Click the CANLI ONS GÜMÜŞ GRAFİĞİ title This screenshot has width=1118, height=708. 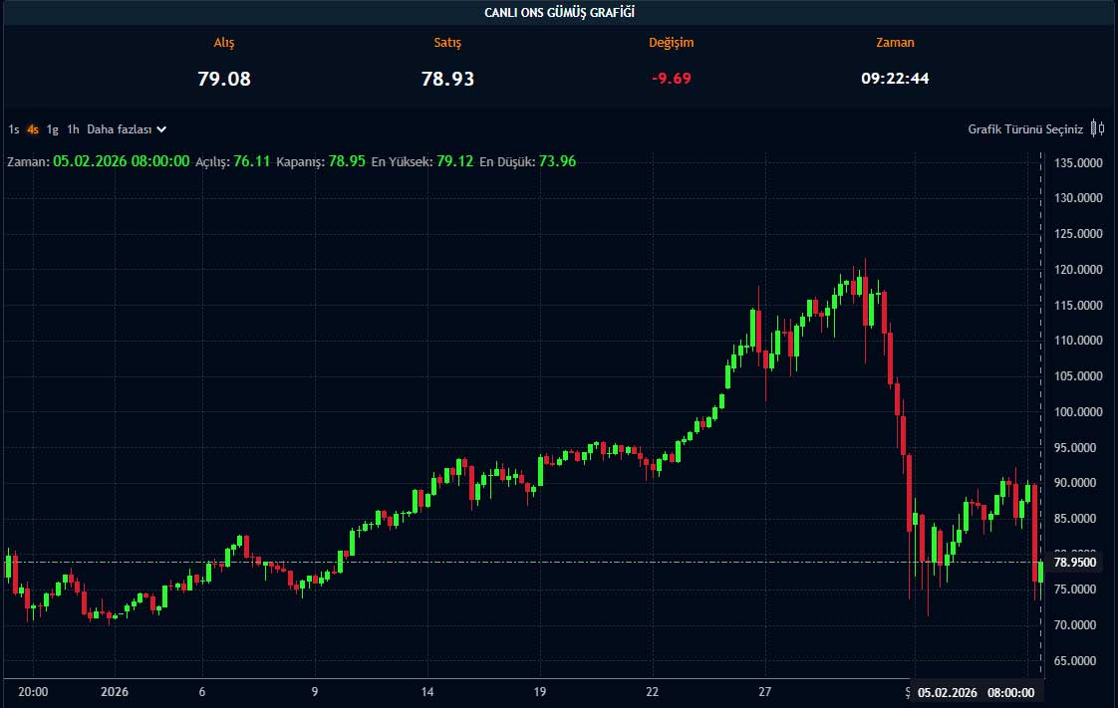[x=559, y=12]
